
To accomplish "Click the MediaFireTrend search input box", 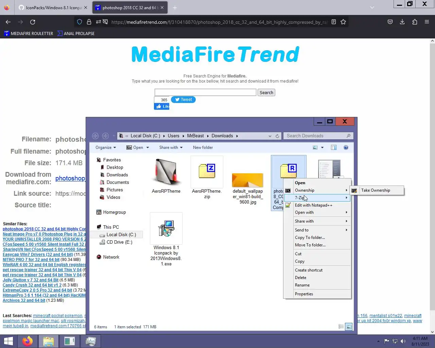I will point(205,92).
